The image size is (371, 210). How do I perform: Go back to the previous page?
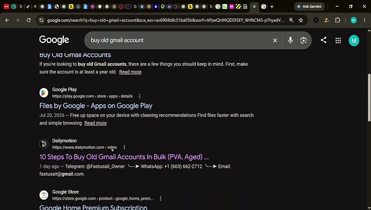click(7, 20)
